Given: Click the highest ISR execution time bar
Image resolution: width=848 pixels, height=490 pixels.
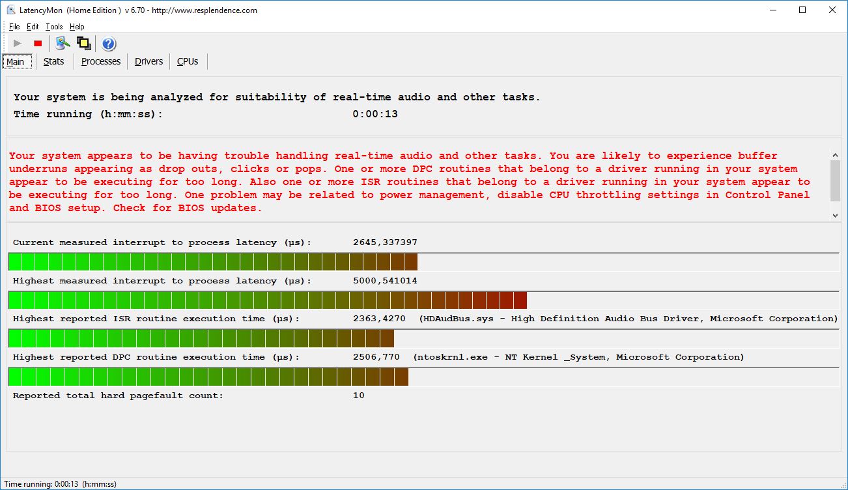Looking at the screenshot, I should click(x=423, y=338).
